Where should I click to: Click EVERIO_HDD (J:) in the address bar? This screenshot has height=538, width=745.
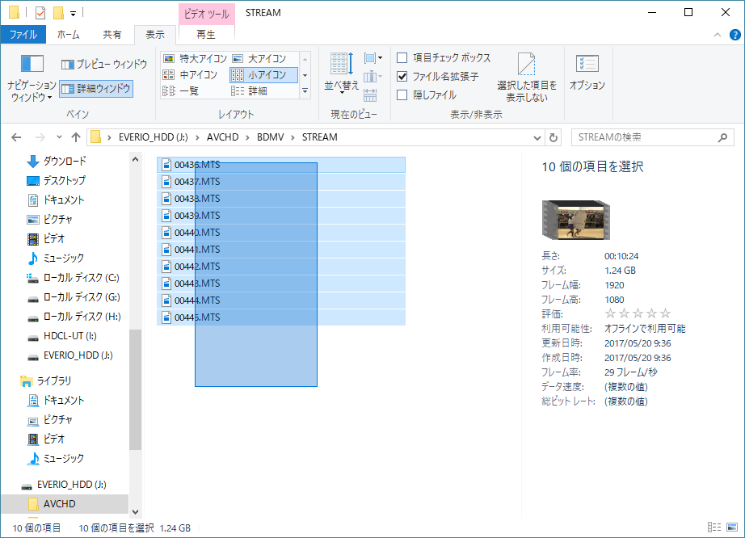tap(153, 137)
